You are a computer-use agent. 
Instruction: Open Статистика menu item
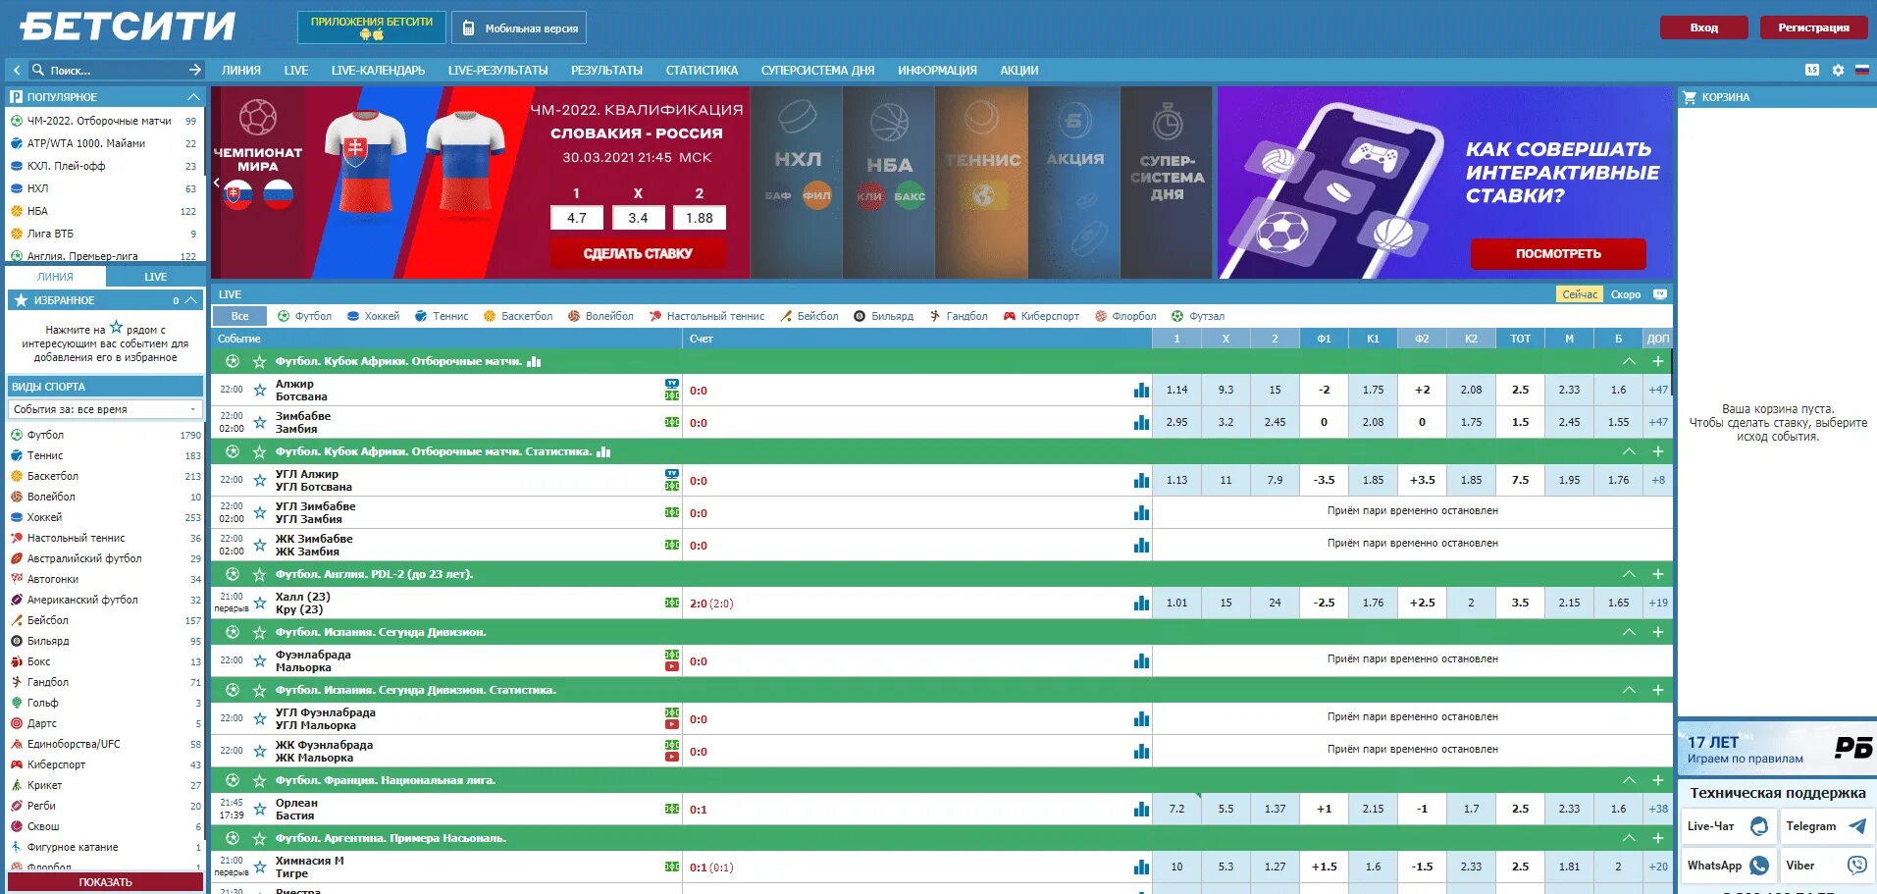(x=702, y=70)
